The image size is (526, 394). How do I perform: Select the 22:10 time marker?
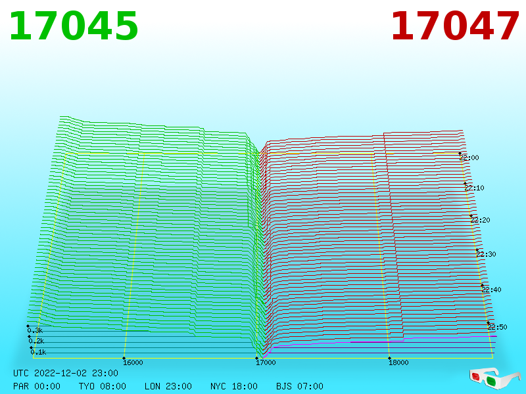coord(474,188)
